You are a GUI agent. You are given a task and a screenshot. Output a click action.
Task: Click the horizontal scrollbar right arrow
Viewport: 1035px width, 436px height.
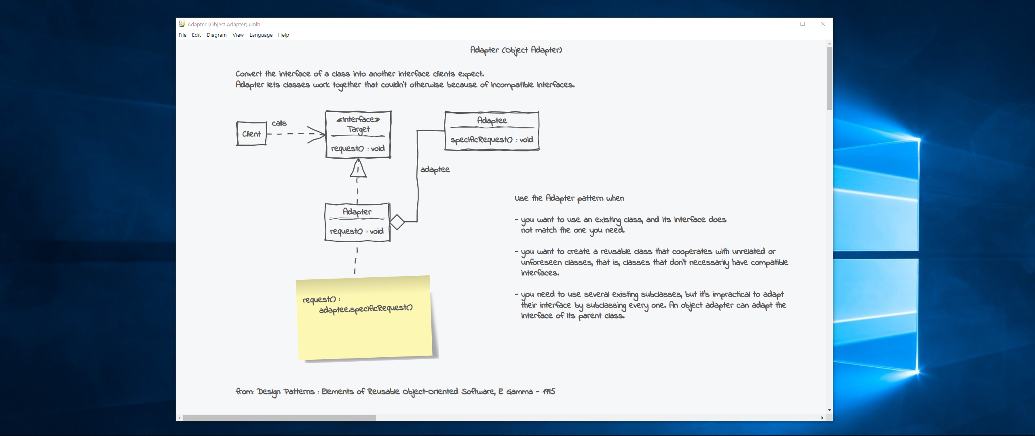tap(822, 418)
